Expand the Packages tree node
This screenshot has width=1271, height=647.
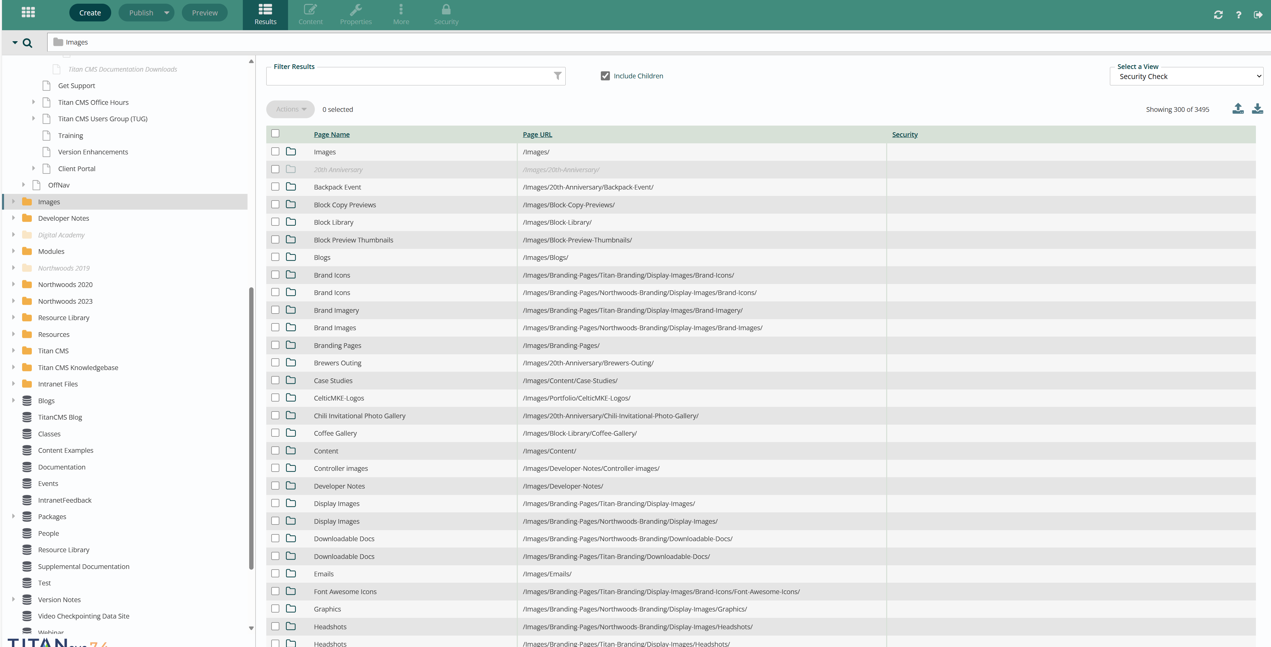click(x=13, y=516)
